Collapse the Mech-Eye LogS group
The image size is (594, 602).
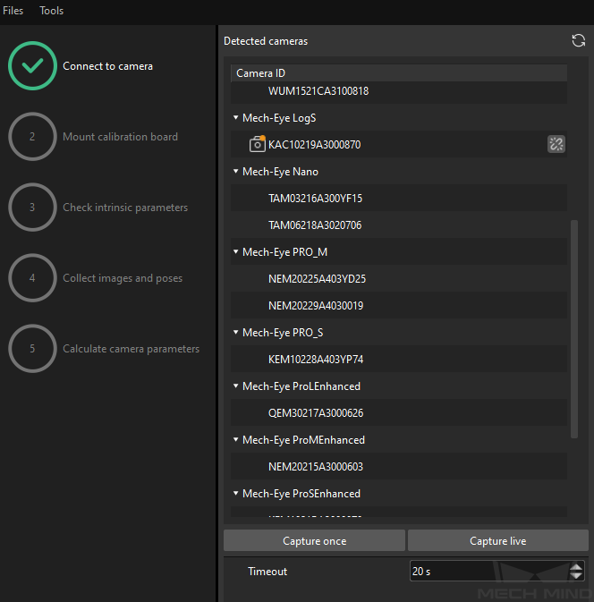[236, 117]
